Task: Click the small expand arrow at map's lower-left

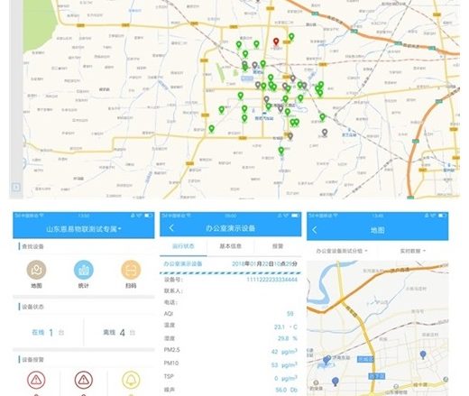Action: coord(16,188)
